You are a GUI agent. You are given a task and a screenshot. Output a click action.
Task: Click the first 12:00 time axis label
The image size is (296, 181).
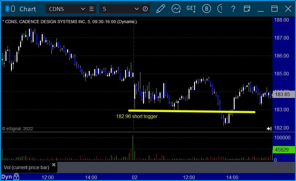tap(48, 177)
